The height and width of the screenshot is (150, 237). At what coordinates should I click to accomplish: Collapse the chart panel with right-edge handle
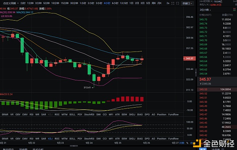click(196, 72)
